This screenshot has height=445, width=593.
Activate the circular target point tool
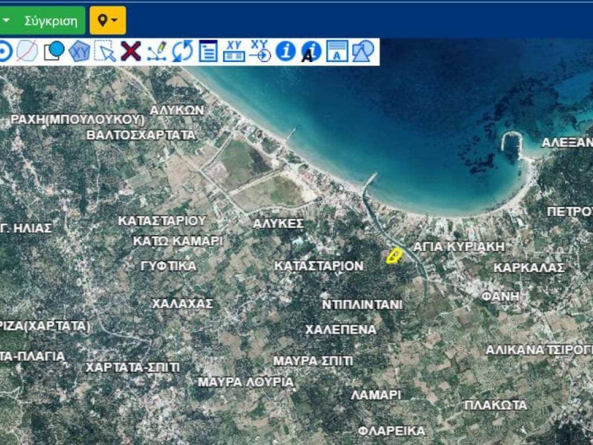pyautogui.click(x=5, y=52)
